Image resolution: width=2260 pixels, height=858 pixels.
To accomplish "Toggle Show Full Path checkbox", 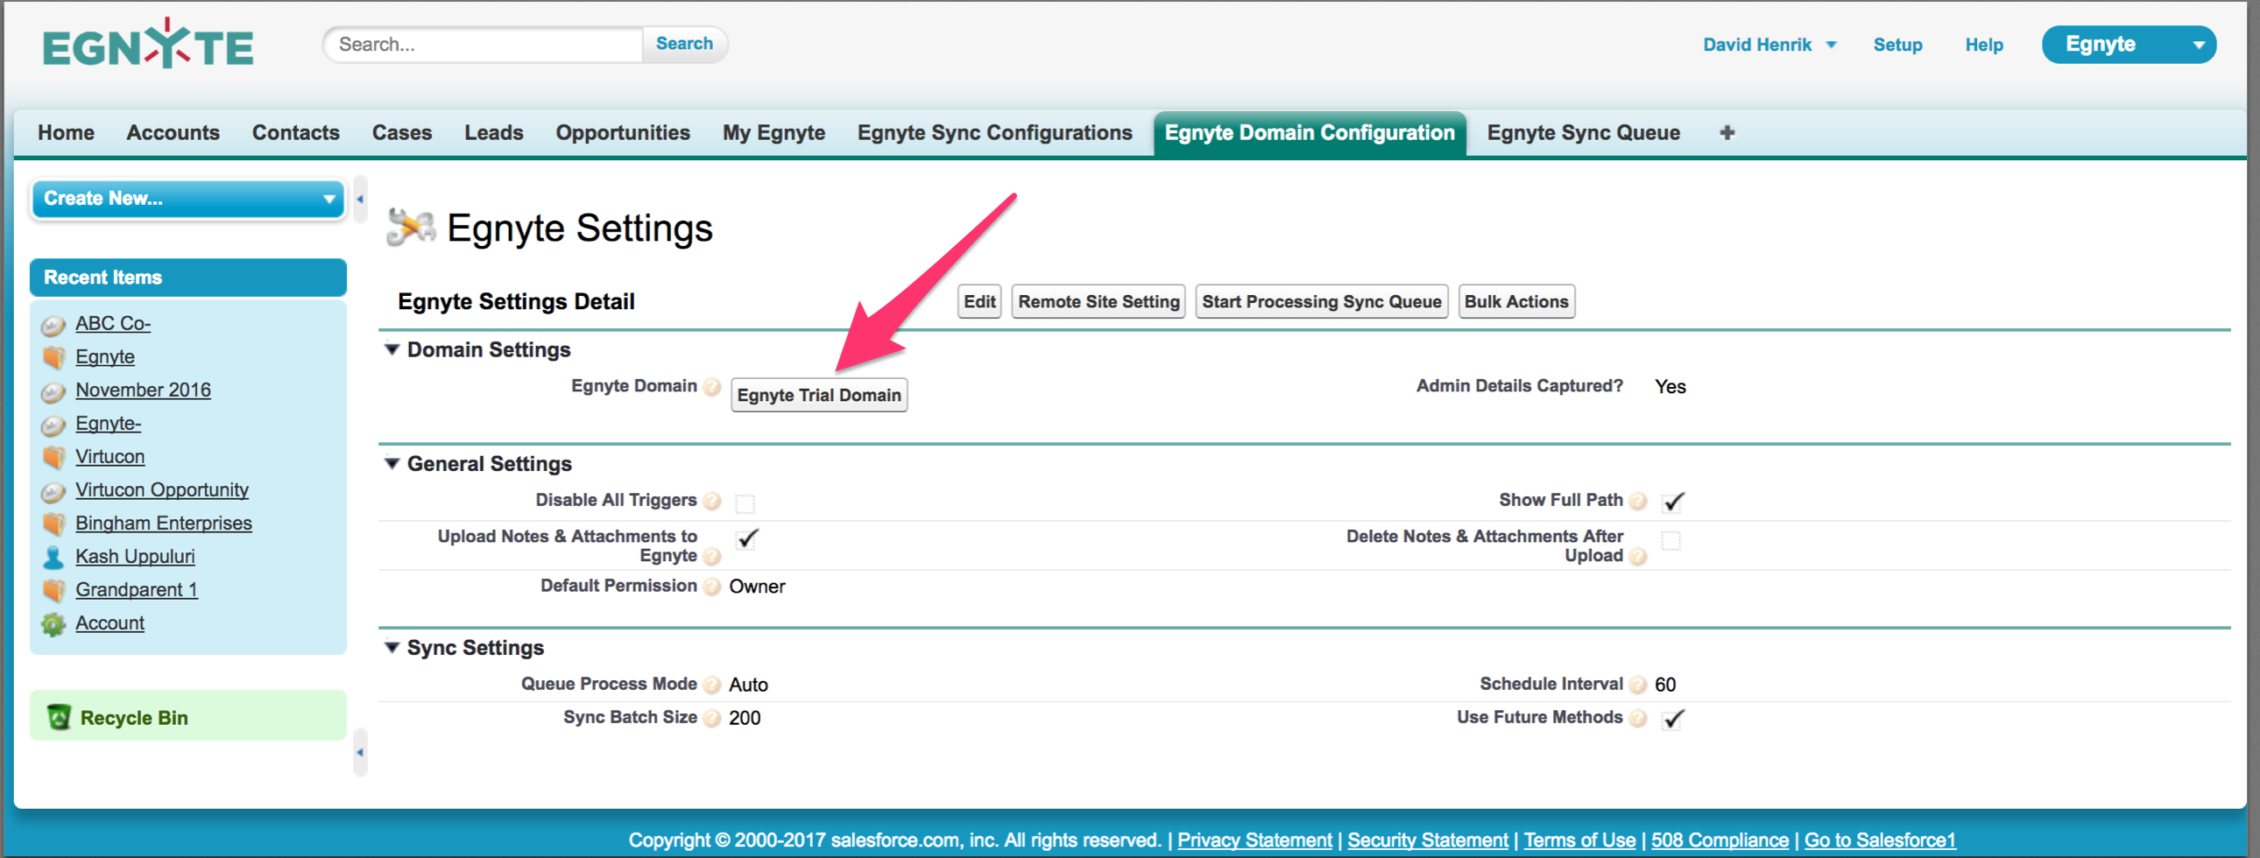I will [x=1672, y=502].
